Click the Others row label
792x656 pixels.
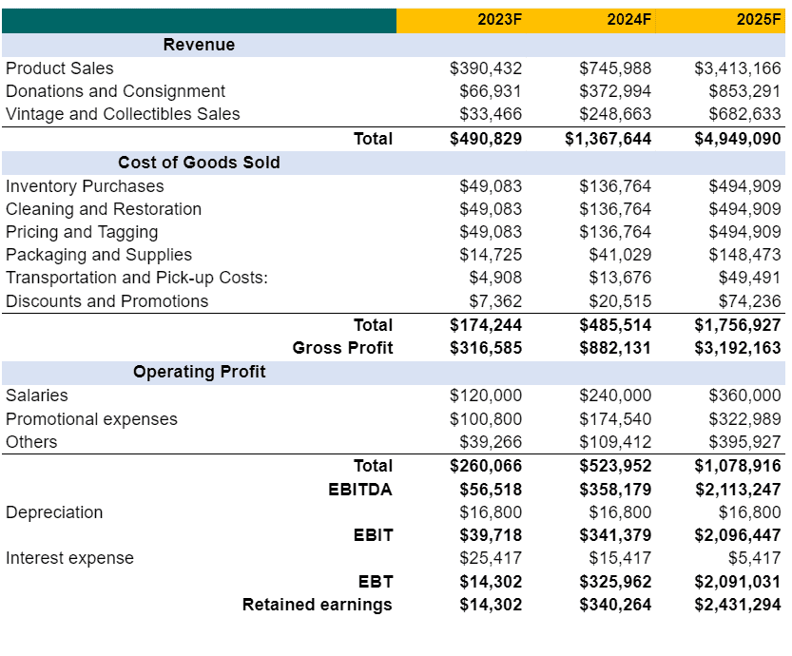(31, 442)
